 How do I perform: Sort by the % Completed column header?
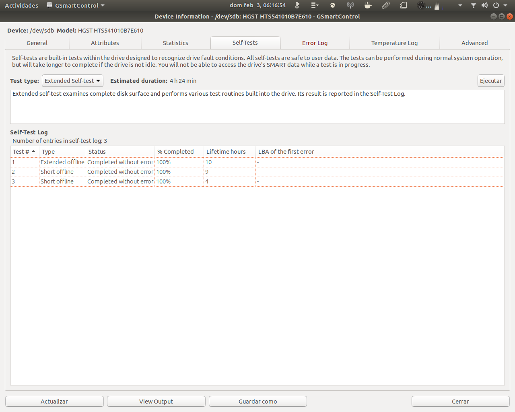pyautogui.click(x=179, y=152)
